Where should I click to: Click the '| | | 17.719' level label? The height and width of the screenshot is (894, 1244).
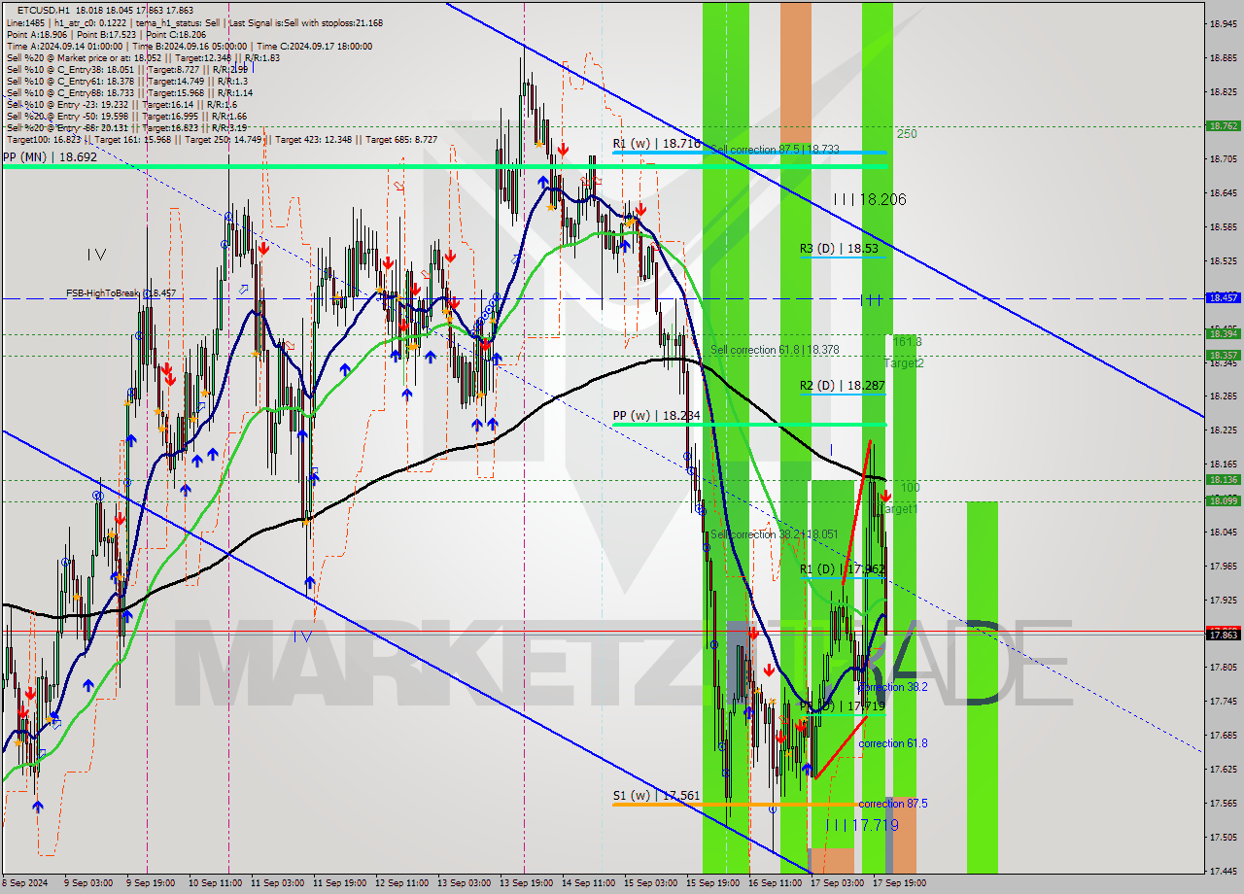coord(862,825)
